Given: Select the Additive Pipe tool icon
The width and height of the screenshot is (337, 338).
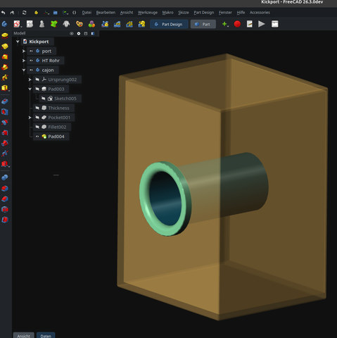Looking at the screenshot, I should pos(5,67).
